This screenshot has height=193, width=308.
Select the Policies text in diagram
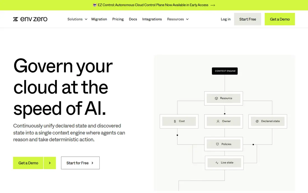[x=226, y=144]
